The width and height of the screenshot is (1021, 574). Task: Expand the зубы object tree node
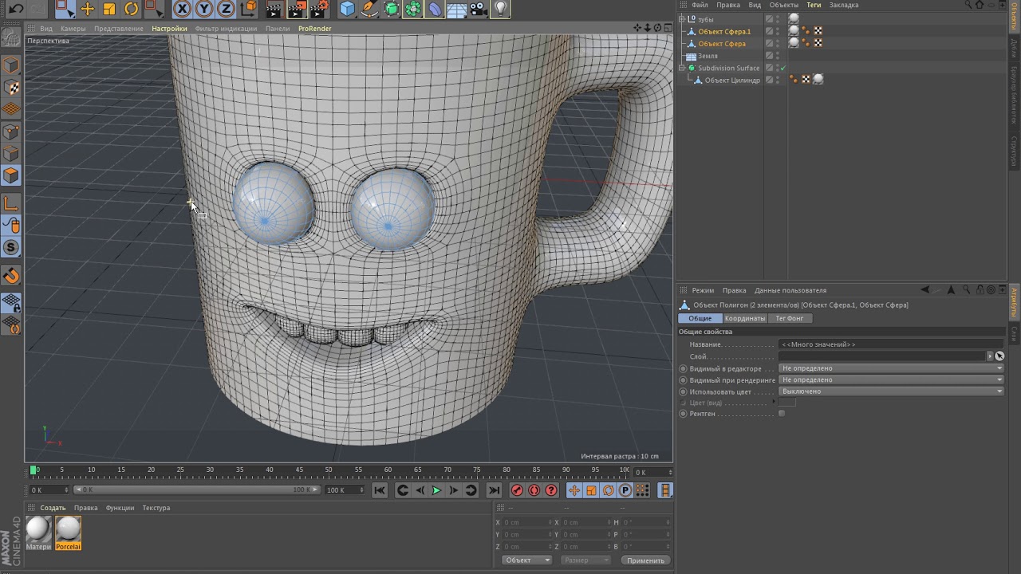tap(682, 19)
